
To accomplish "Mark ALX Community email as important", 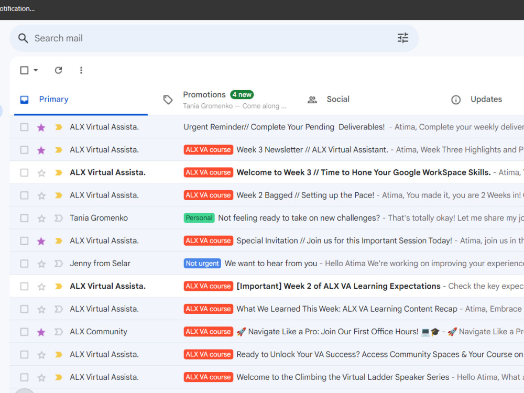I will coord(59,332).
